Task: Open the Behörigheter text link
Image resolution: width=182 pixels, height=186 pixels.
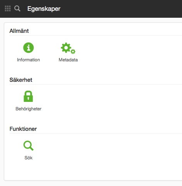Action: tap(29, 109)
